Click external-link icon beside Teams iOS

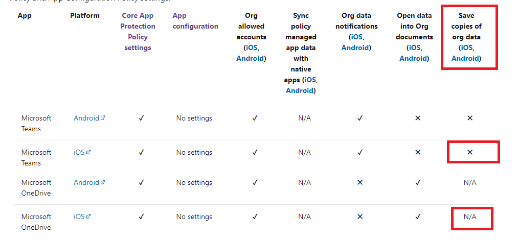[88, 152]
